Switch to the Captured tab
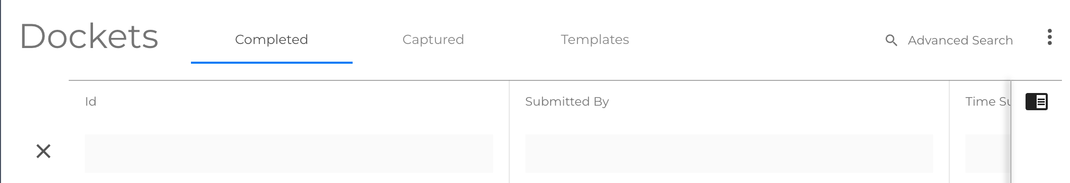 pyautogui.click(x=433, y=39)
